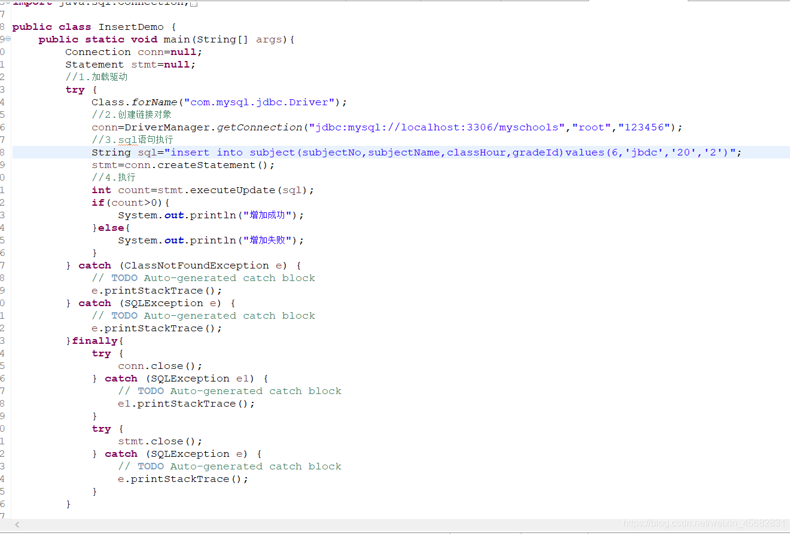
Task: Click the getConnection method call
Action: pos(260,127)
